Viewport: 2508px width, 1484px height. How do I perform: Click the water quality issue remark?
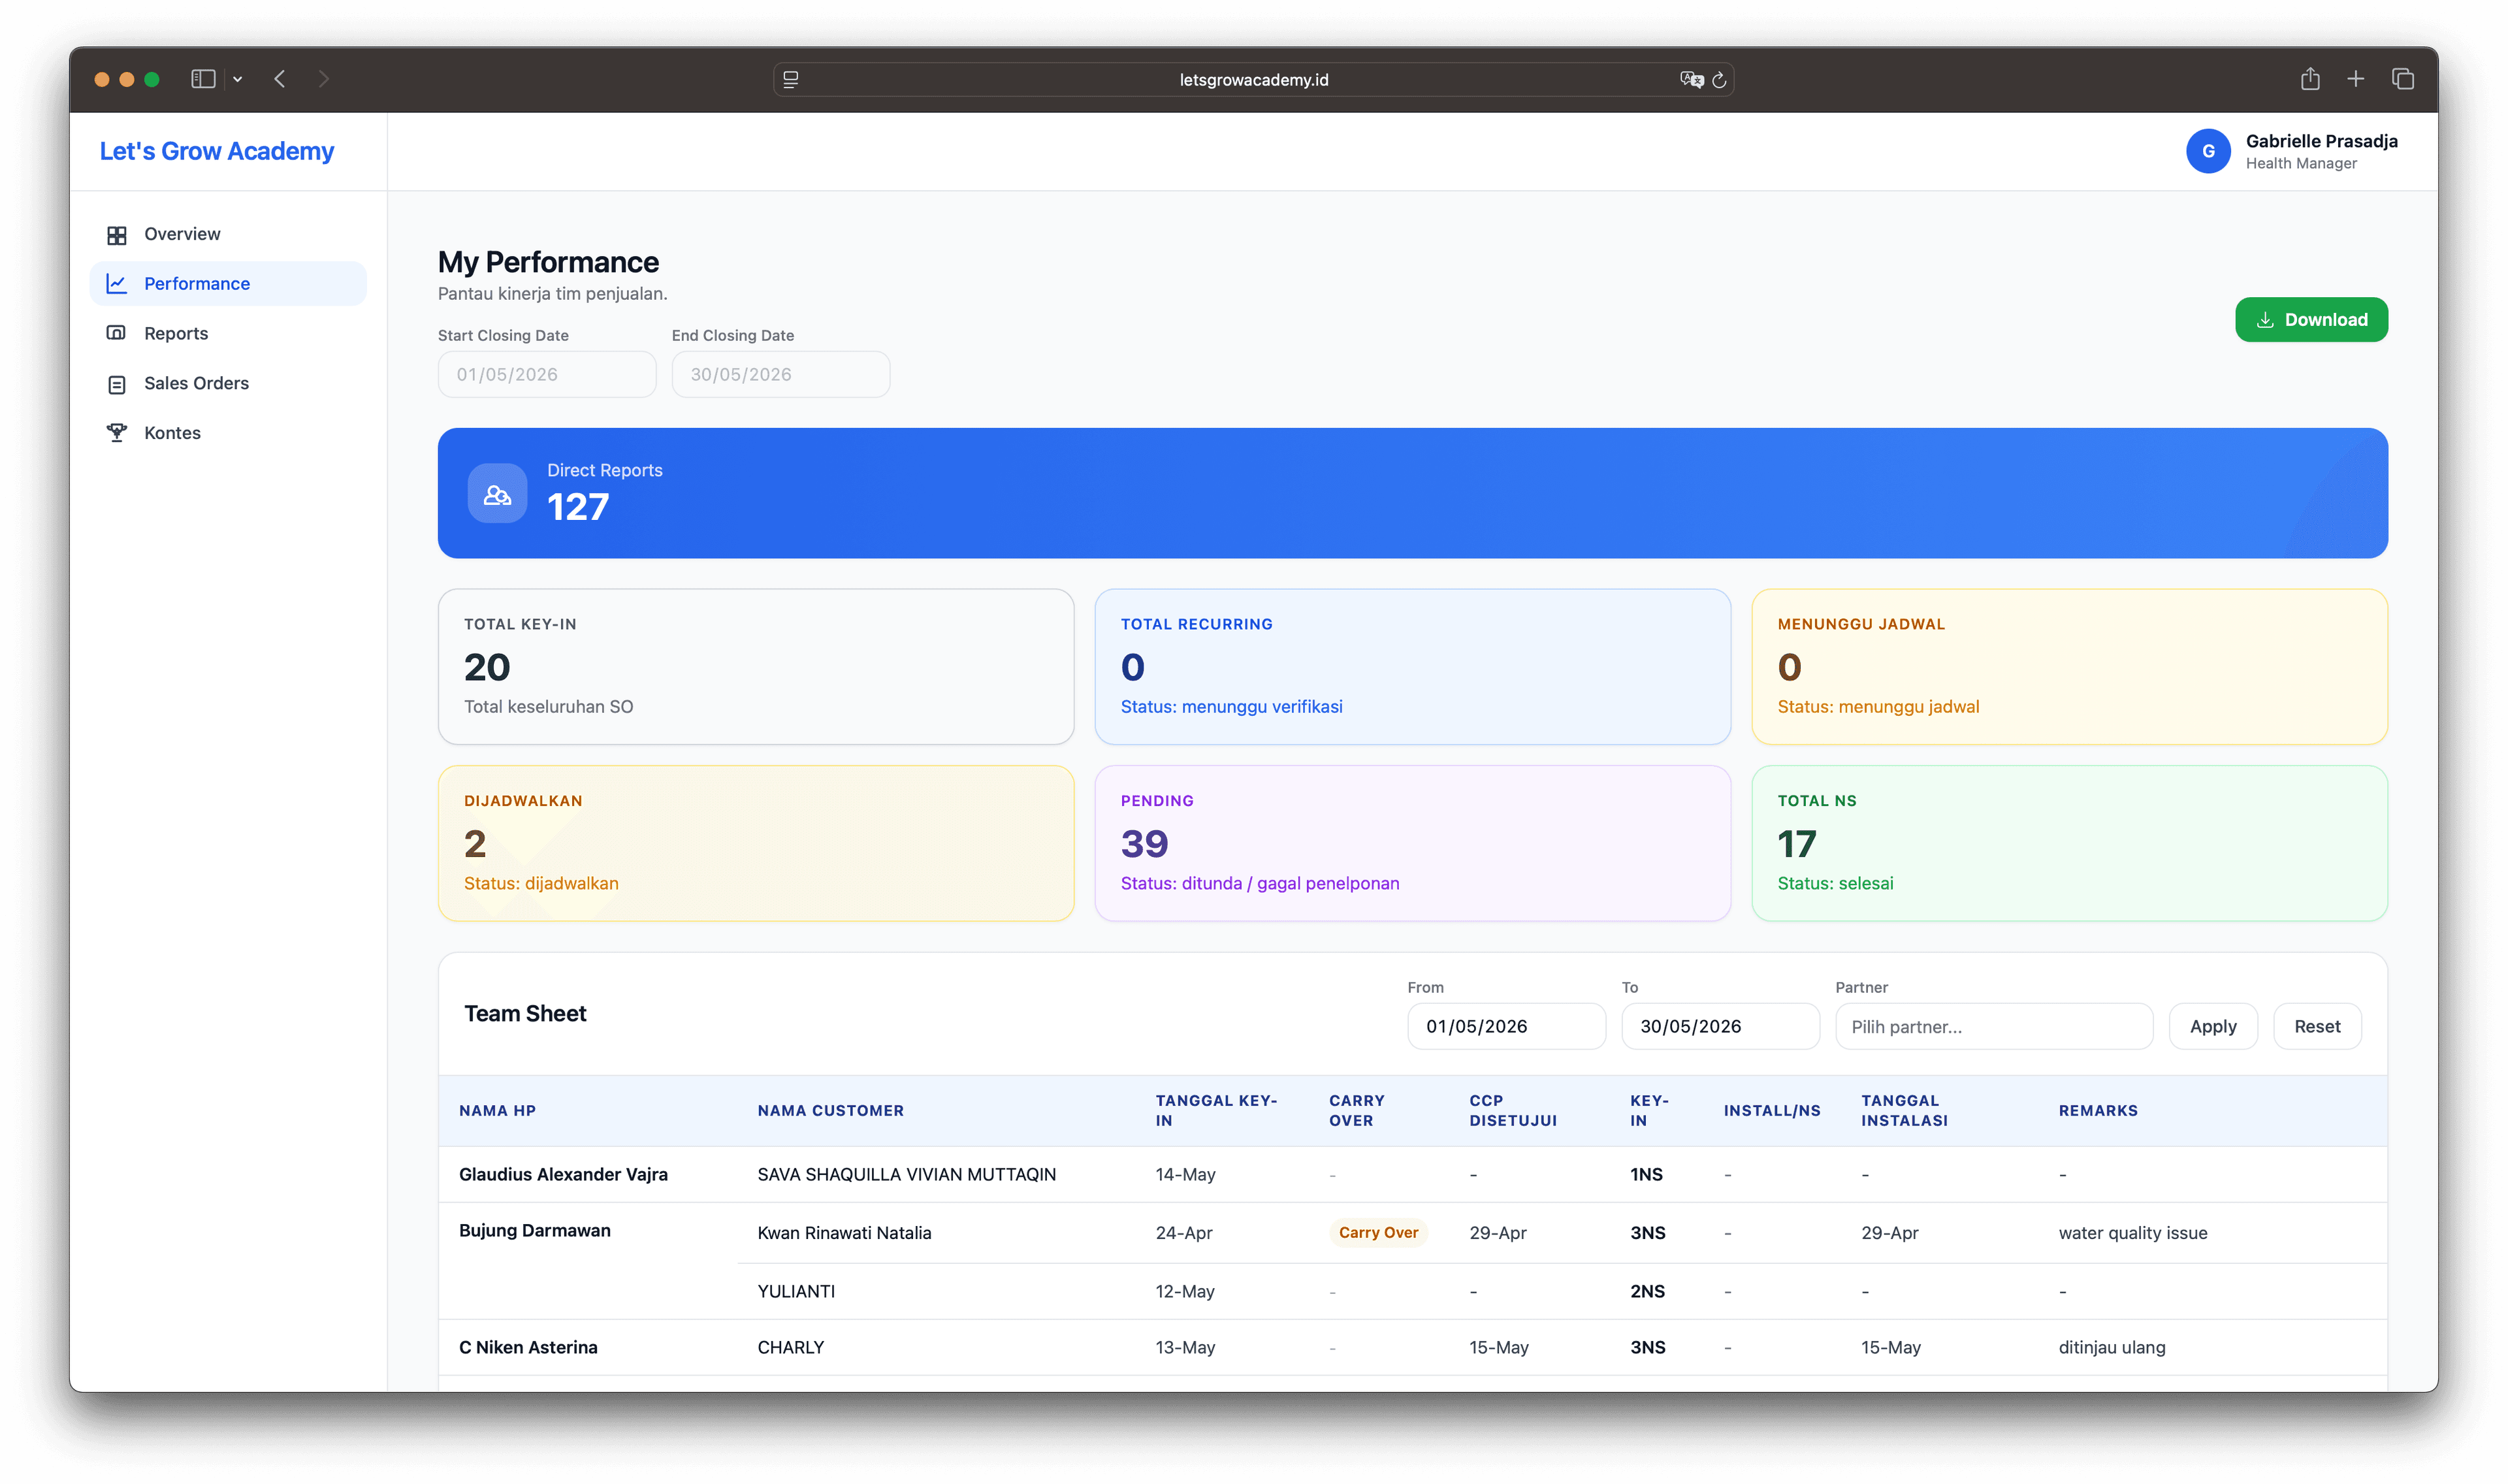[x=2132, y=1233]
